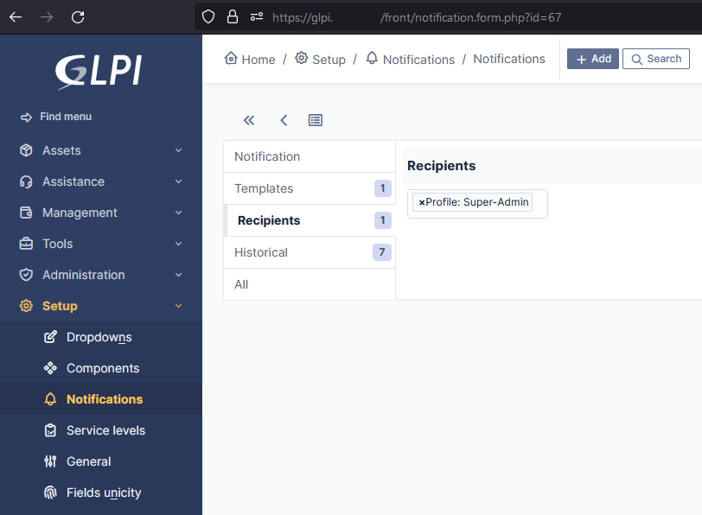
Task: Click the Components puzzle icon
Action: (52, 368)
